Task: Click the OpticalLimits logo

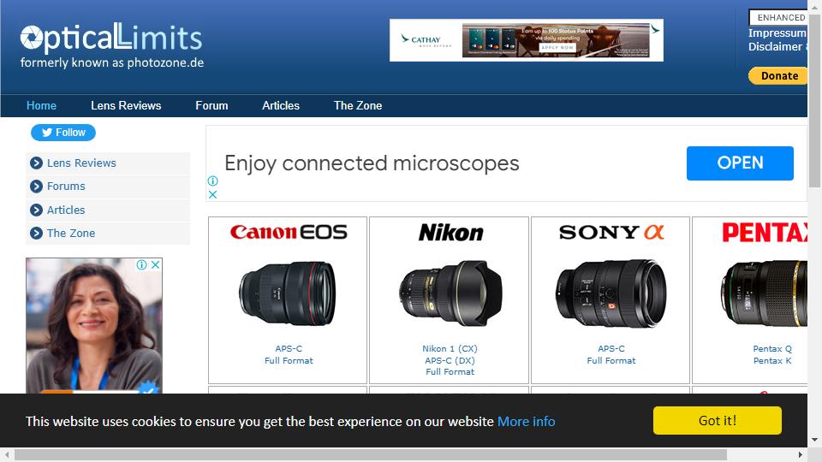Action: [x=111, y=45]
